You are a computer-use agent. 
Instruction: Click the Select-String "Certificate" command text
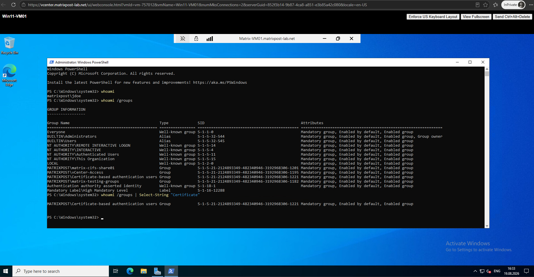[x=170, y=195]
